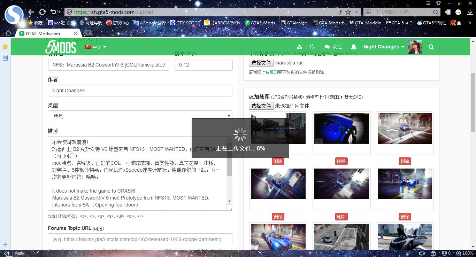The width and height of the screenshot is (476, 257).
Task: Click the 100% zoom level in status bar
Action: (x=468, y=253)
